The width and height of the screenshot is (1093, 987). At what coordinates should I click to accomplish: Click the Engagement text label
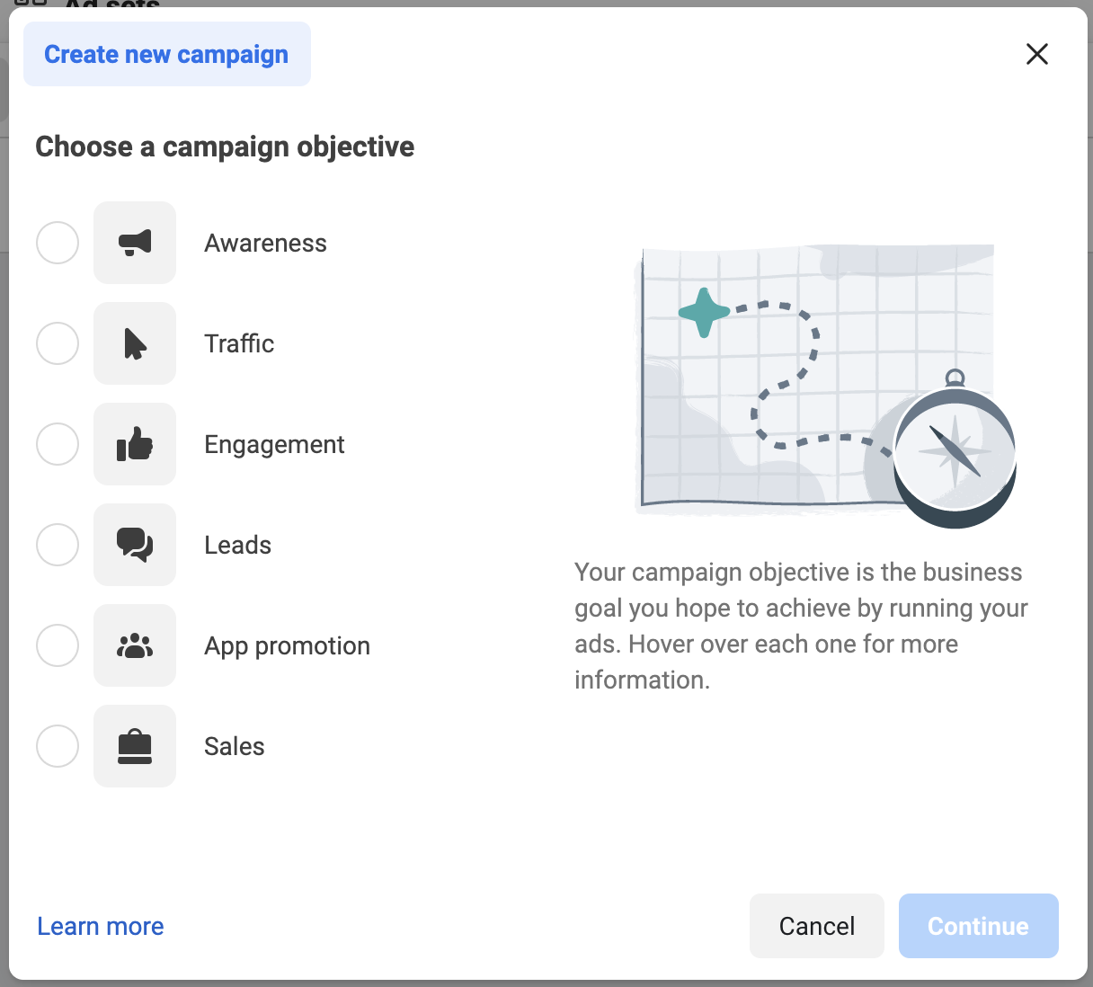[x=274, y=444]
